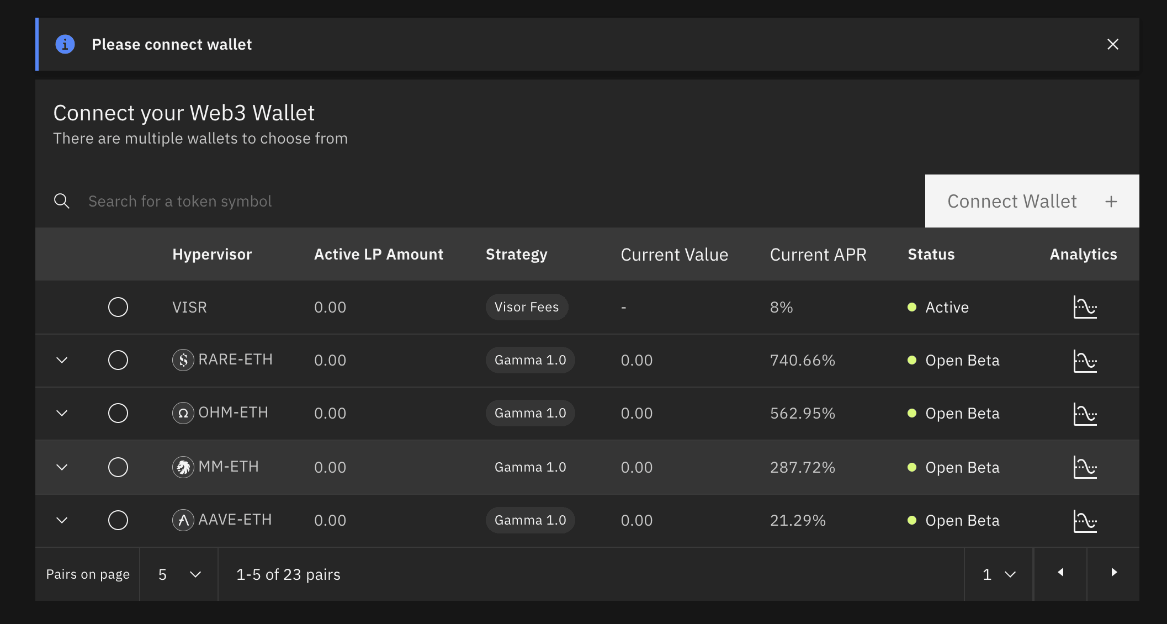The image size is (1167, 624).
Task: Sort by the Strategy column header
Action: [x=517, y=255]
